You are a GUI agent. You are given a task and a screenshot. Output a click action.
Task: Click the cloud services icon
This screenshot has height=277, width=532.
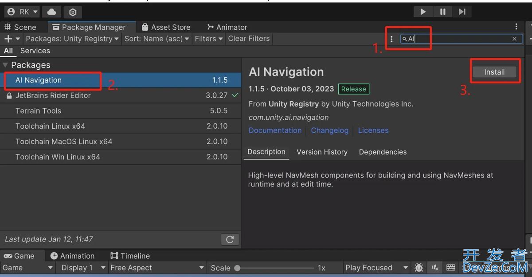pyautogui.click(x=51, y=12)
